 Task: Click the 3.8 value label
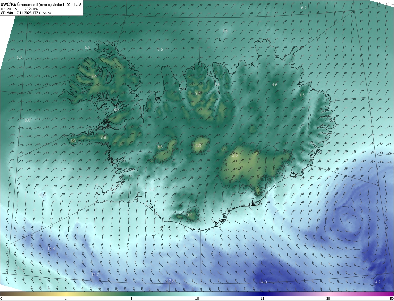click(103, 138)
